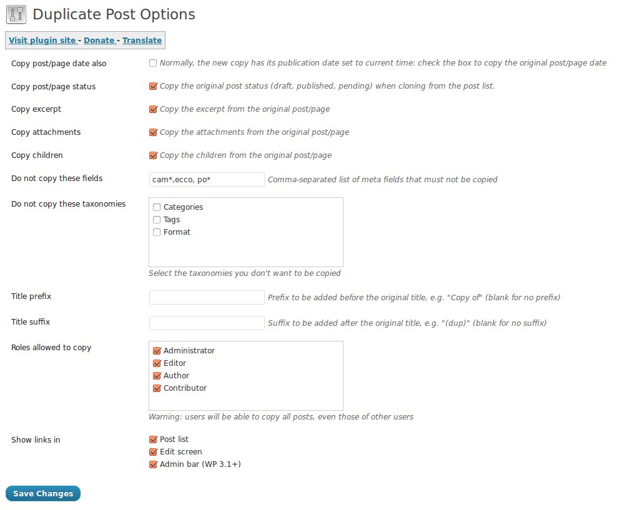Tick the Format taxonomy checkbox
This screenshot has width=622, height=510.
157,232
